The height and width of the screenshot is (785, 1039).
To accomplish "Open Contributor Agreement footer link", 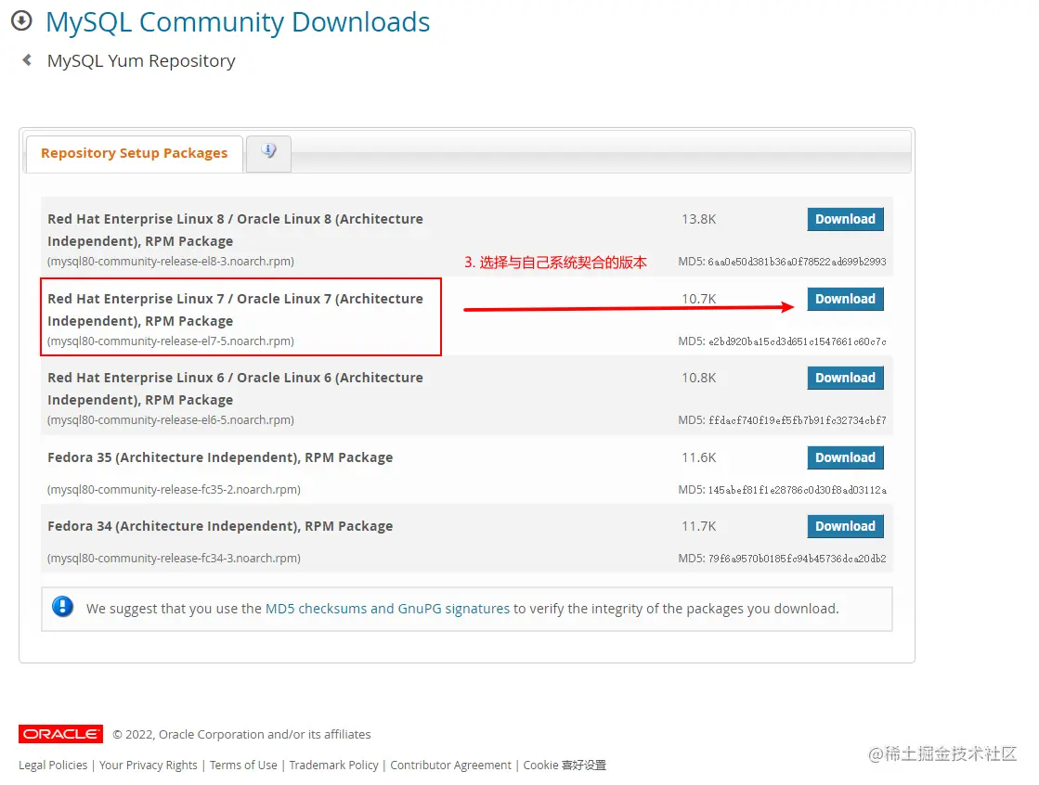I will pos(450,766).
